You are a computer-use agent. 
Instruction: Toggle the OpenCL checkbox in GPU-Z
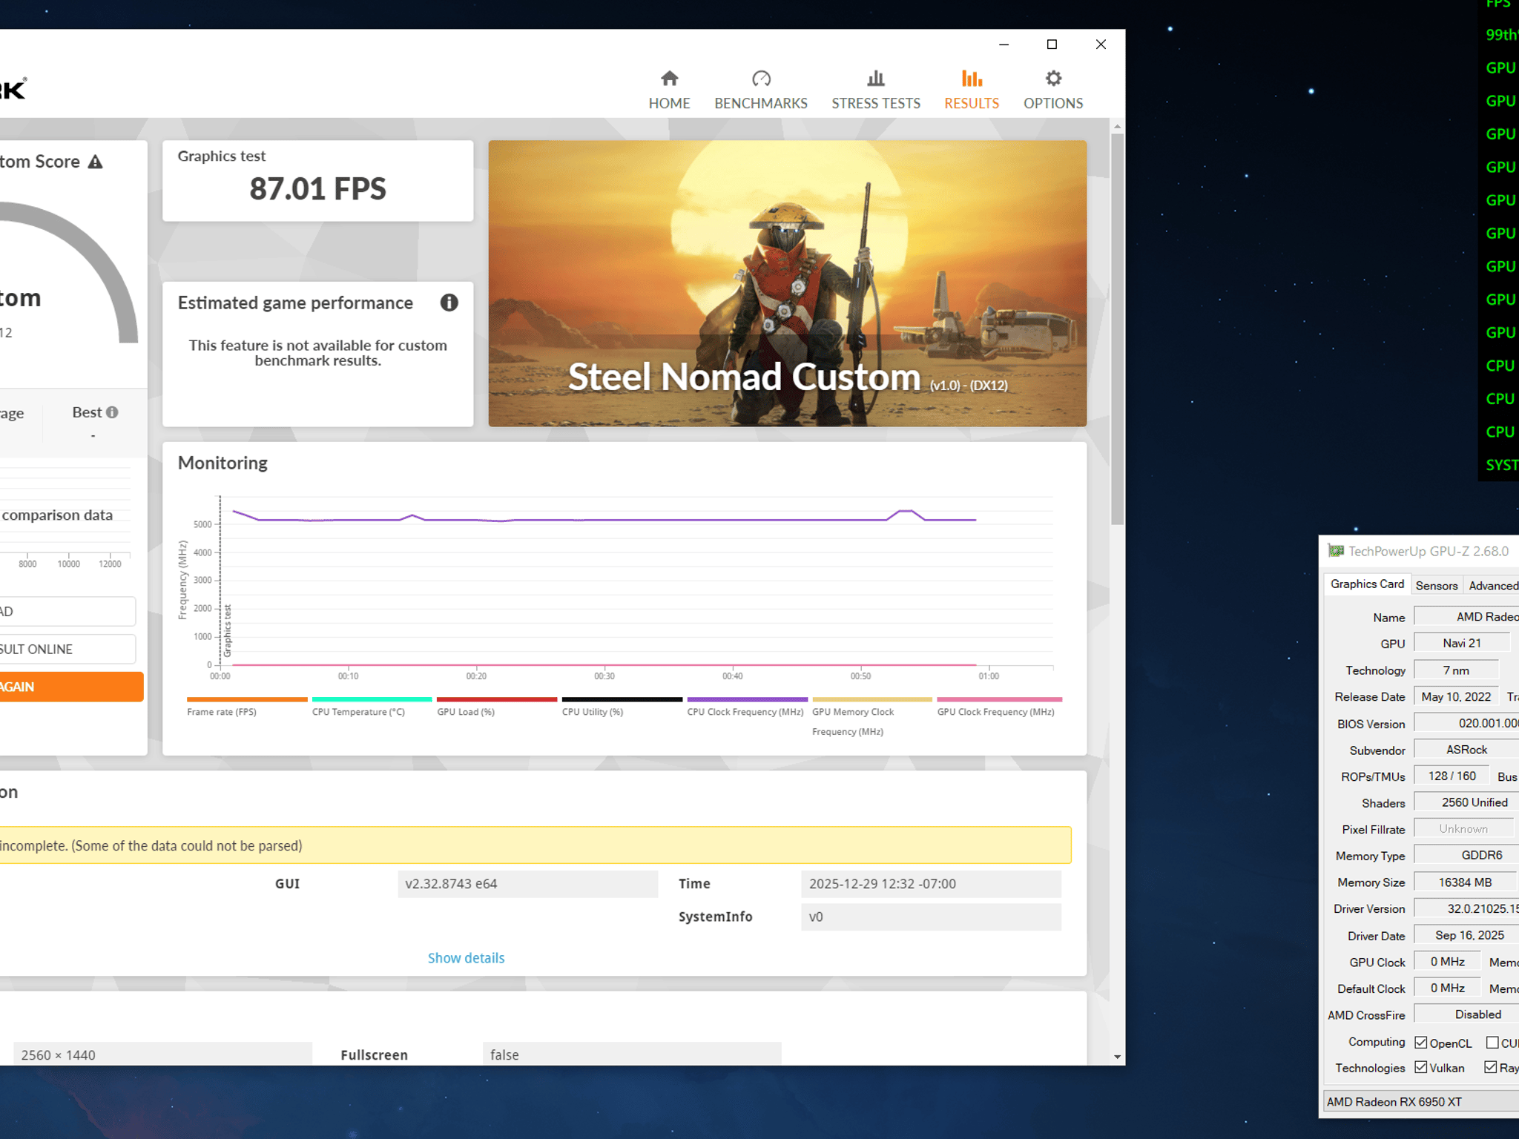1421,1042
